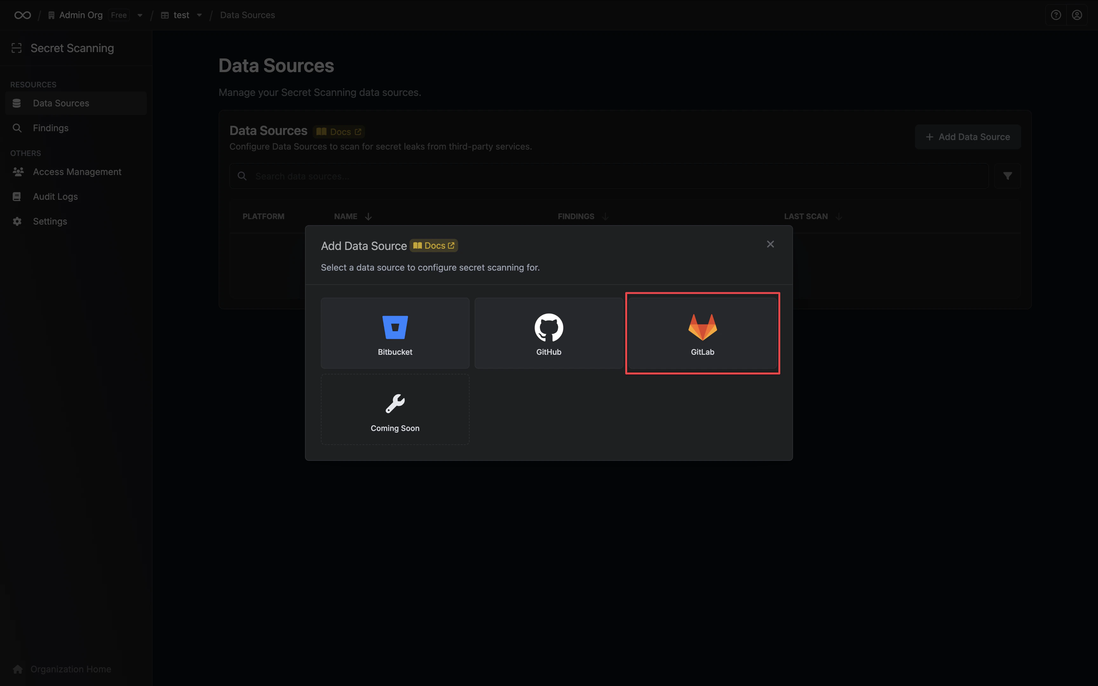Open Data Sources in sidebar
Screen dimensions: 1098x686
click(76, 103)
